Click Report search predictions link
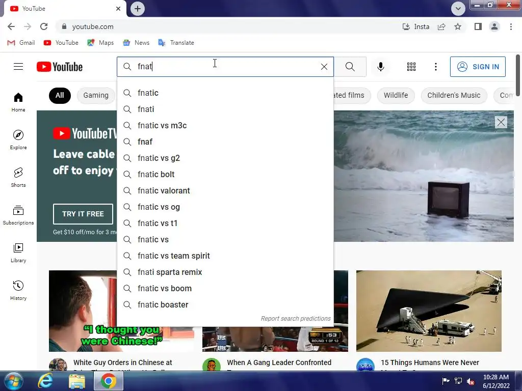The height and width of the screenshot is (391, 522). click(296, 319)
